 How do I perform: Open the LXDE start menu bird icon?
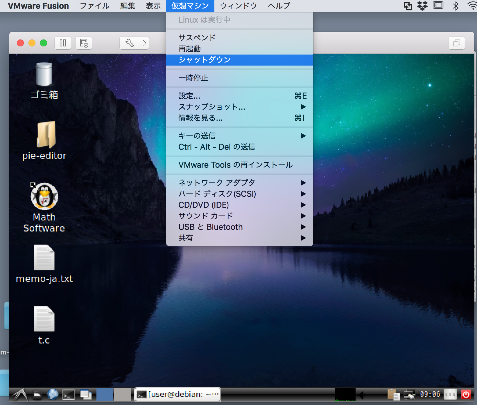click(20, 395)
